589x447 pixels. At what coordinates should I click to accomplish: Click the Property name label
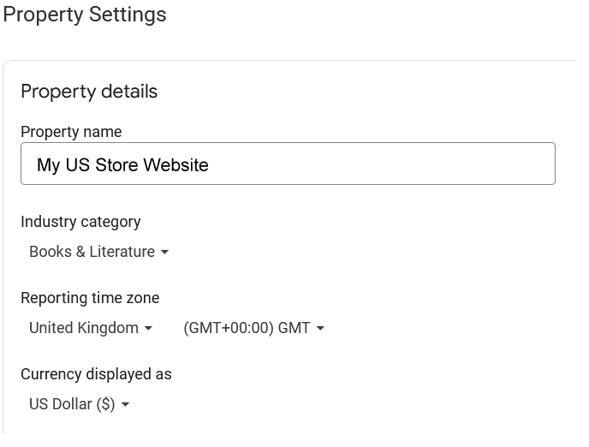[71, 132]
